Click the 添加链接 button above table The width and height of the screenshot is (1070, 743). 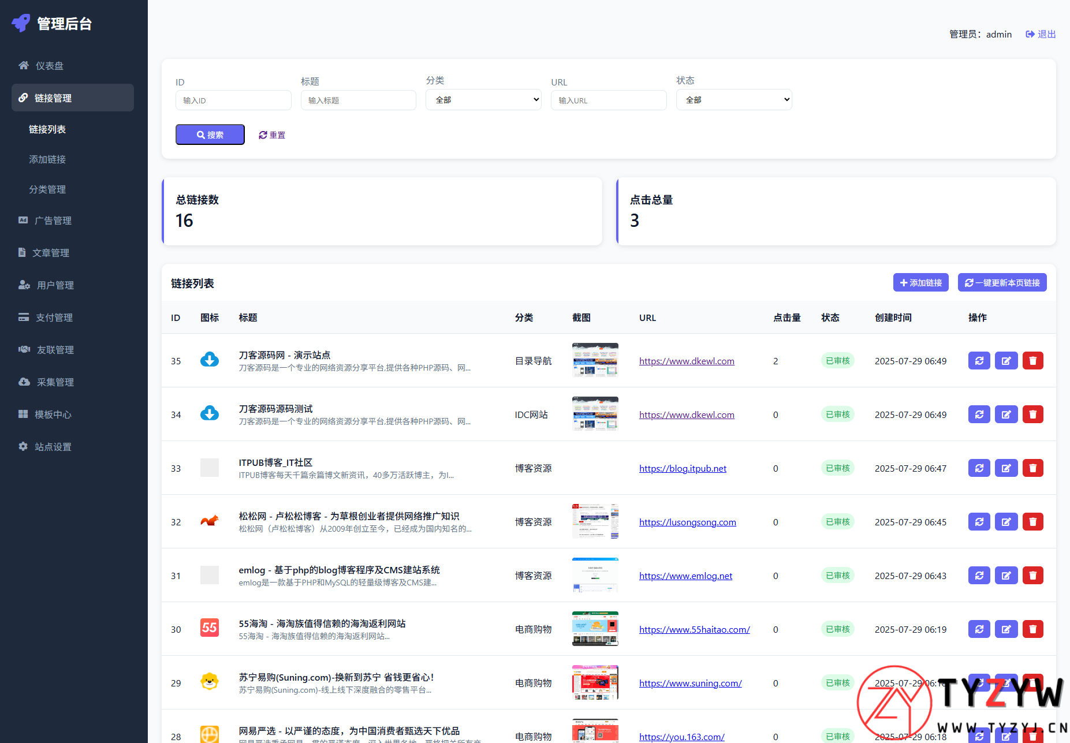[x=920, y=283]
